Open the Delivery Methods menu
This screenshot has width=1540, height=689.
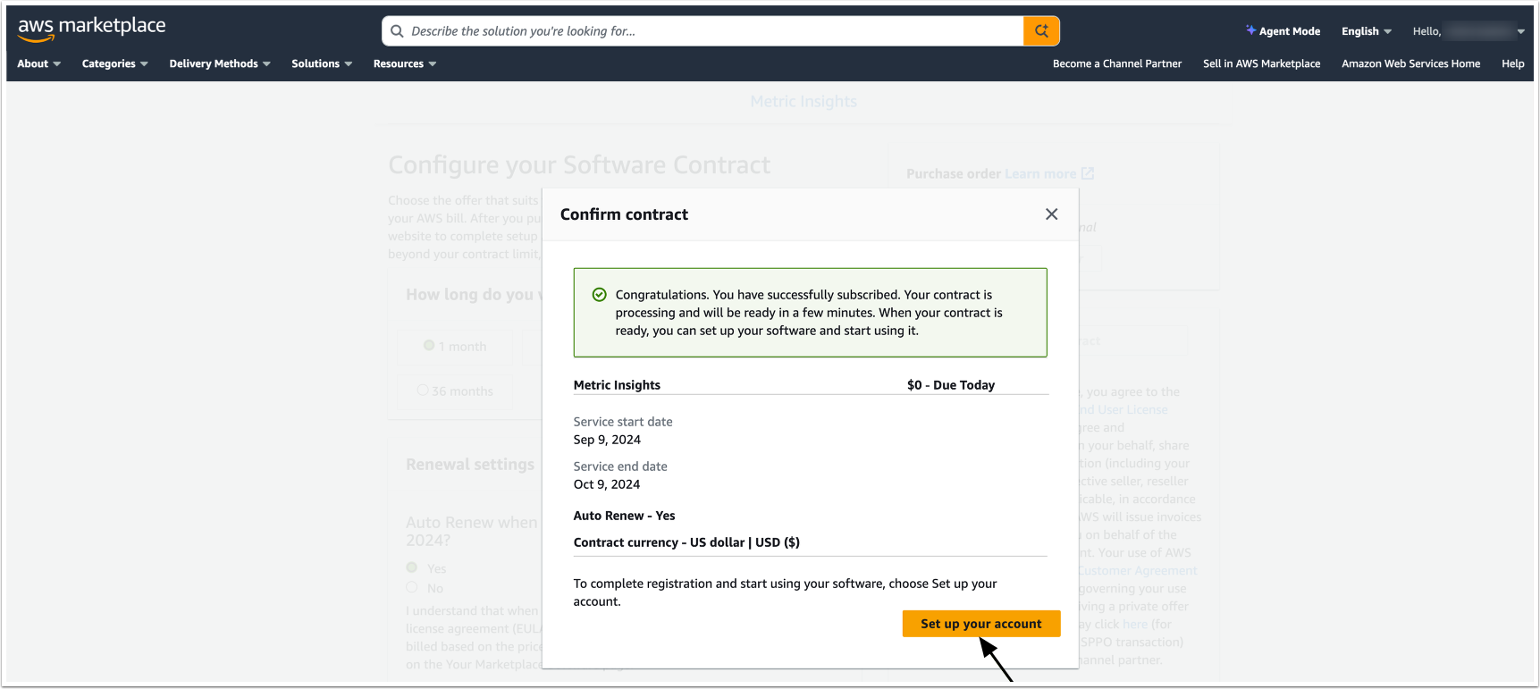coord(219,63)
